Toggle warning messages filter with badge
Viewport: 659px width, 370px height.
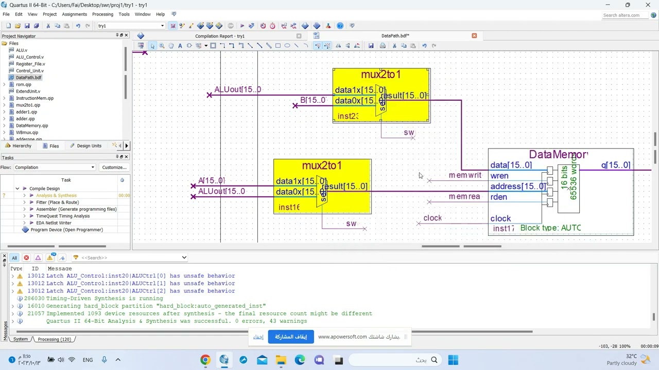(50, 257)
